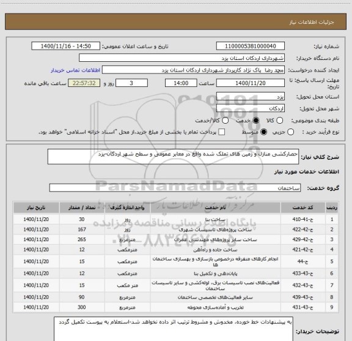Click service name ساخت بنا
The height and width of the screenshot is (341, 352).
click(215, 219)
